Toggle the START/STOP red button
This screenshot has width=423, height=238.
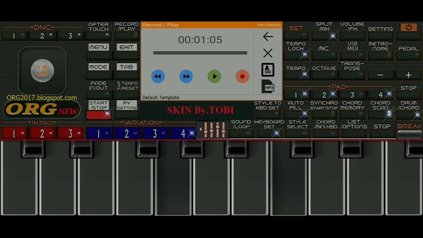click(98, 115)
